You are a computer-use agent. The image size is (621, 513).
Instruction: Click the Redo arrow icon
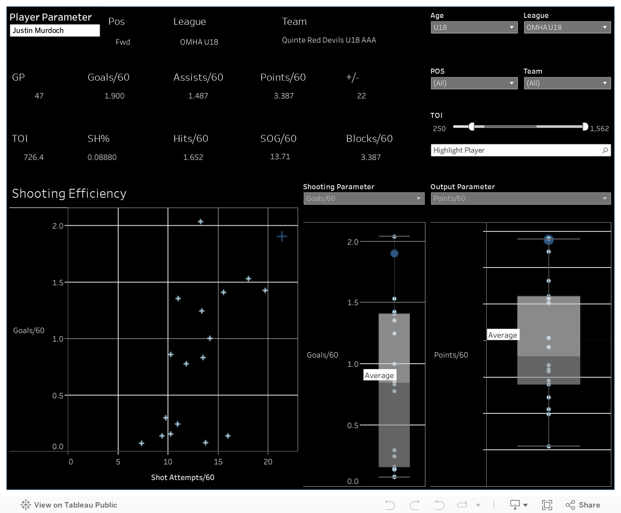point(415,505)
